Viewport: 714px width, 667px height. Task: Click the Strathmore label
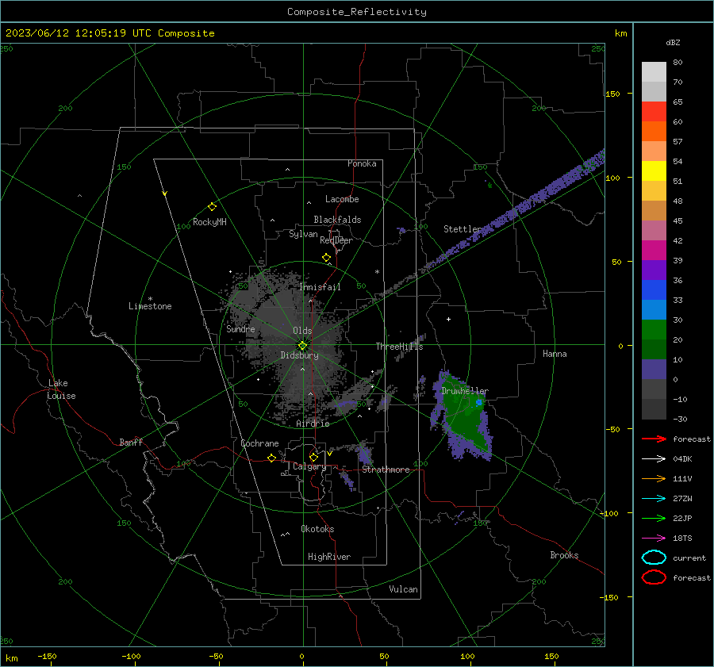386,470
